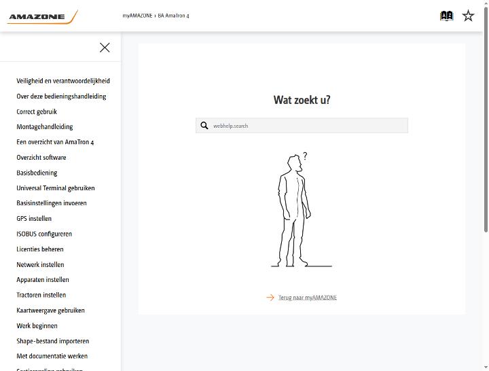The image size is (489, 371).
Task: Open Universal Terminal gebruiken chapter
Action: click(56, 188)
